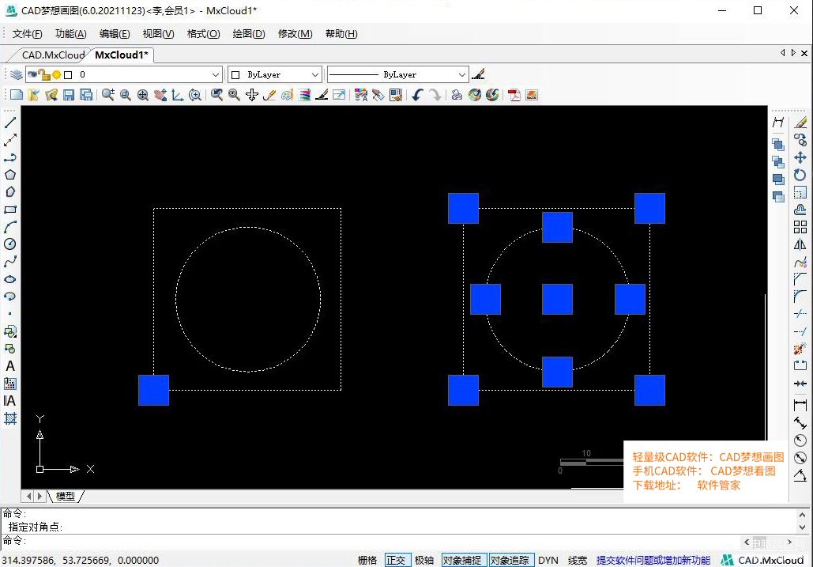Click the center blue grip of the right circle
The image size is (813, 567).
click(557, 300)
